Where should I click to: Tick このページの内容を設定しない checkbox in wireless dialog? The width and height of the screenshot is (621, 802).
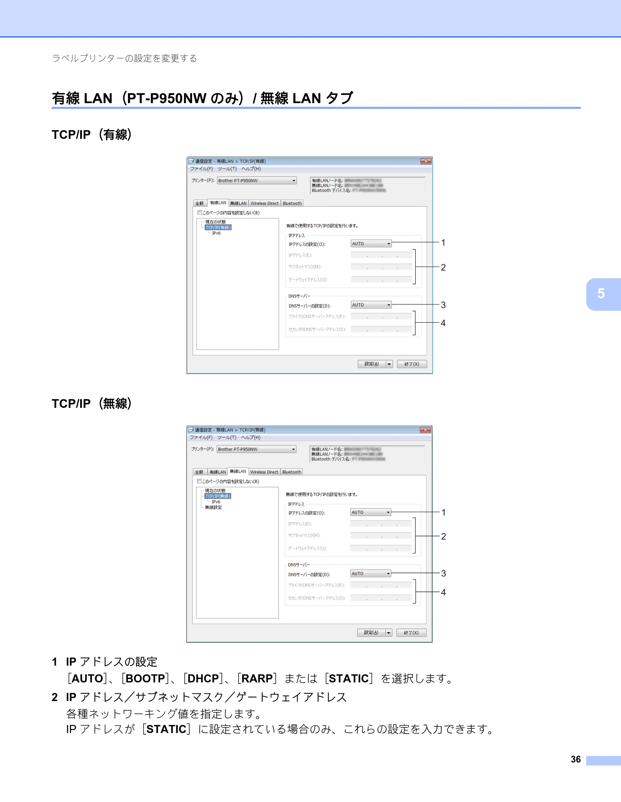coord(199,481)
